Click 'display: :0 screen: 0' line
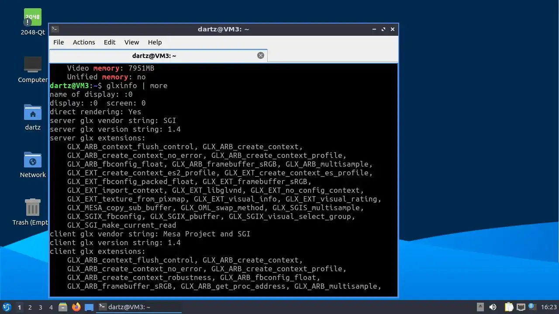Screen dimensions: 559x314 click(98, 103)
